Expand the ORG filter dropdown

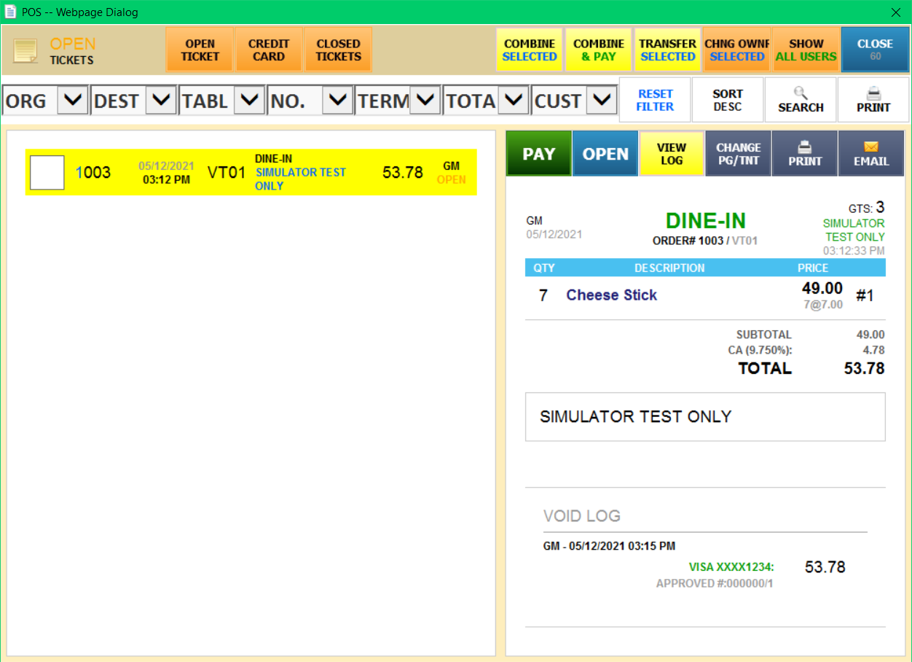[x=72, y=100]
